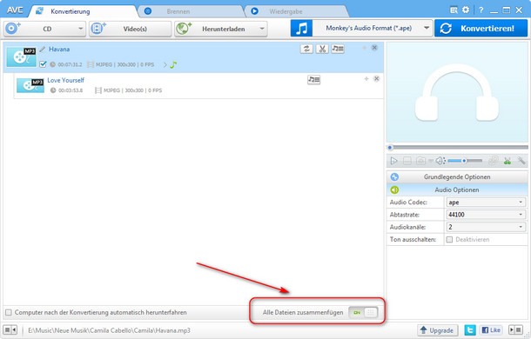Click the refresh-arrows icon on Havana item

pos(306,49)
